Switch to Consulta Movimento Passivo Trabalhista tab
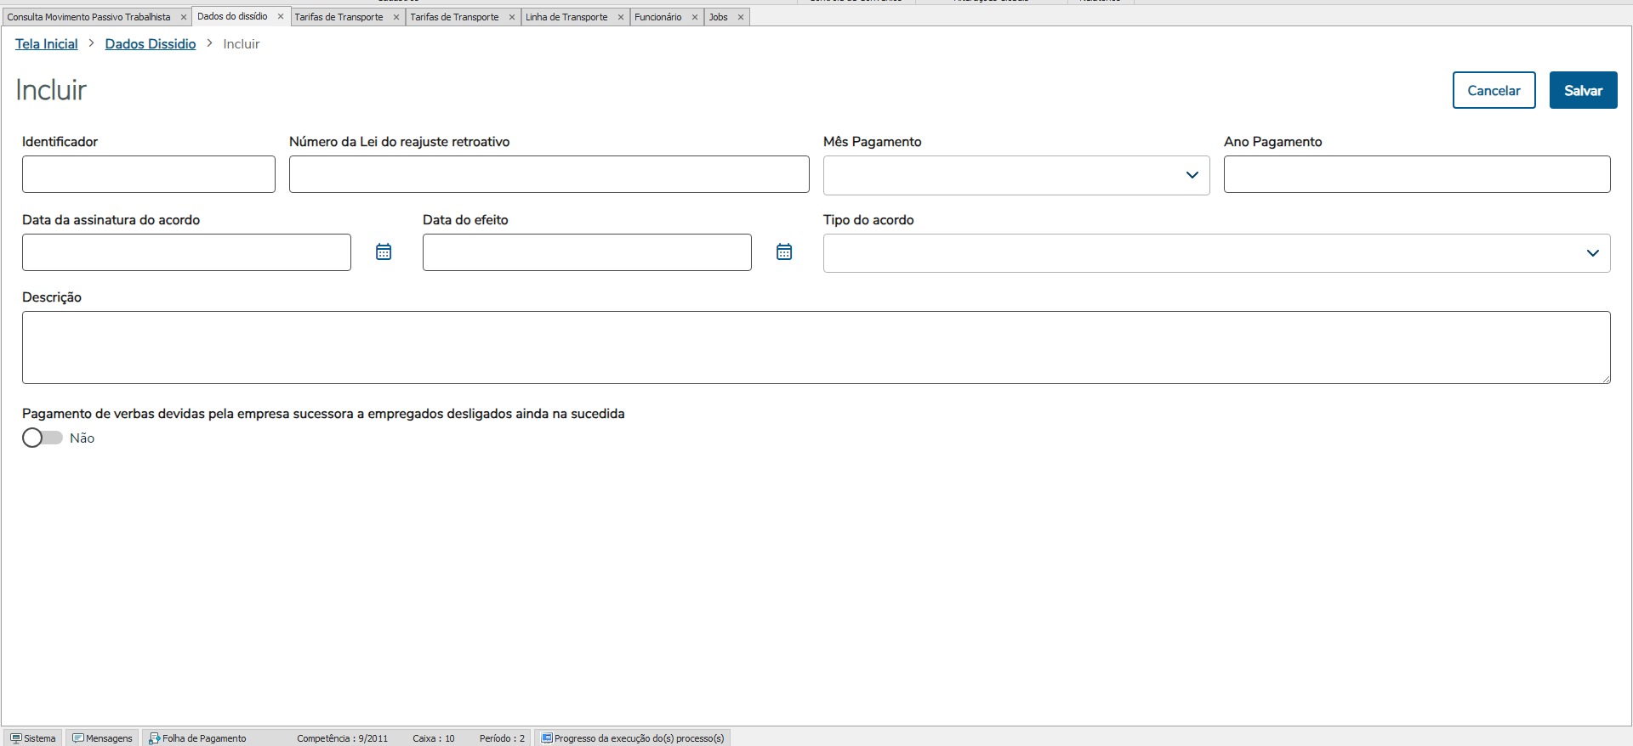Viewport: 1633px width, 746px height. click(88, 17)
